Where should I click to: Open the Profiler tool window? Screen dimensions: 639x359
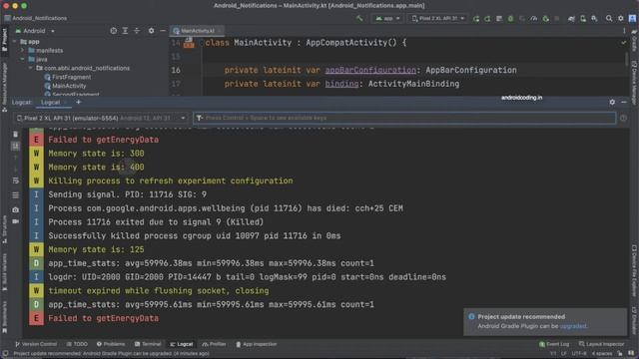[214, 344]
